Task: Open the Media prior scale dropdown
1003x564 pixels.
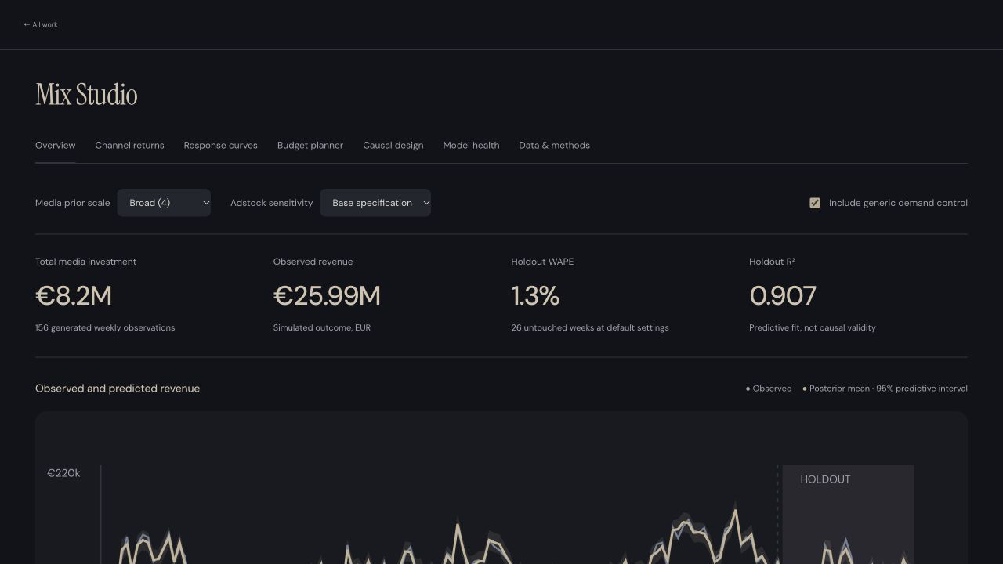Action: point(164,203)
